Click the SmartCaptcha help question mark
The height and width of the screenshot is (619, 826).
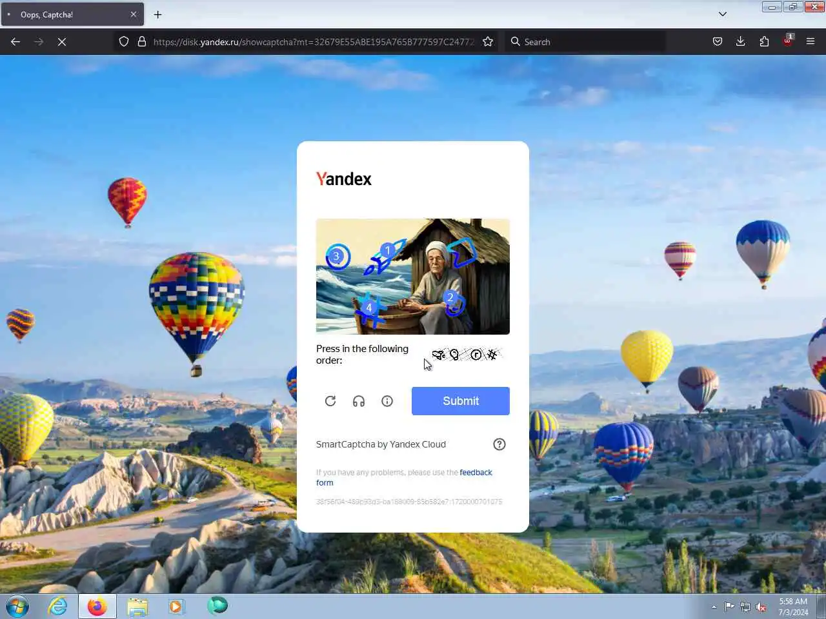coord(499,444)
